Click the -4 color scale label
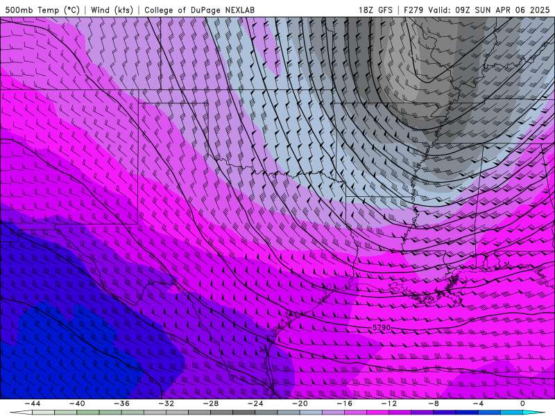555x416 pixels. pyautogui.click(x=478, y=404)
